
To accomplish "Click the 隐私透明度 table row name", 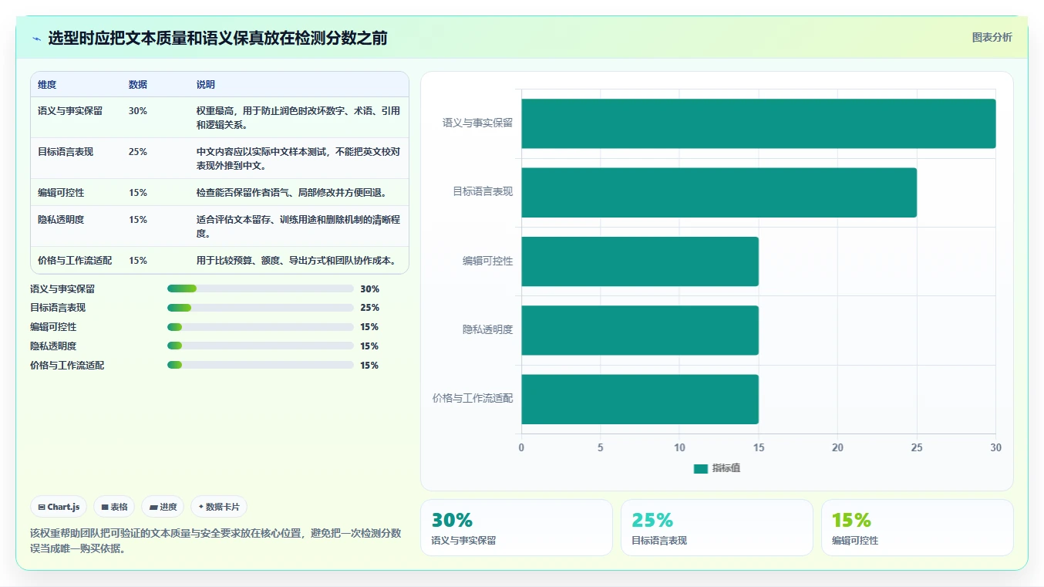I will click(x=61, y=220).
